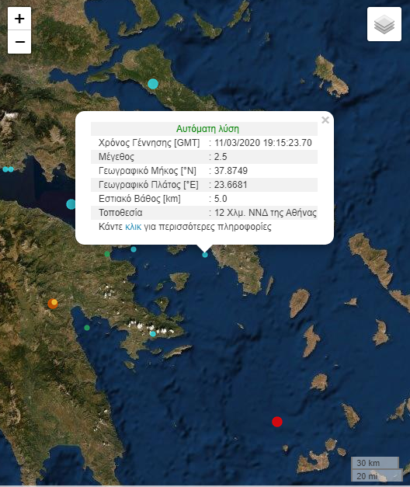Zoom in on the map
This screenshot has height=487, width=410.
click(x=19, y=19)
